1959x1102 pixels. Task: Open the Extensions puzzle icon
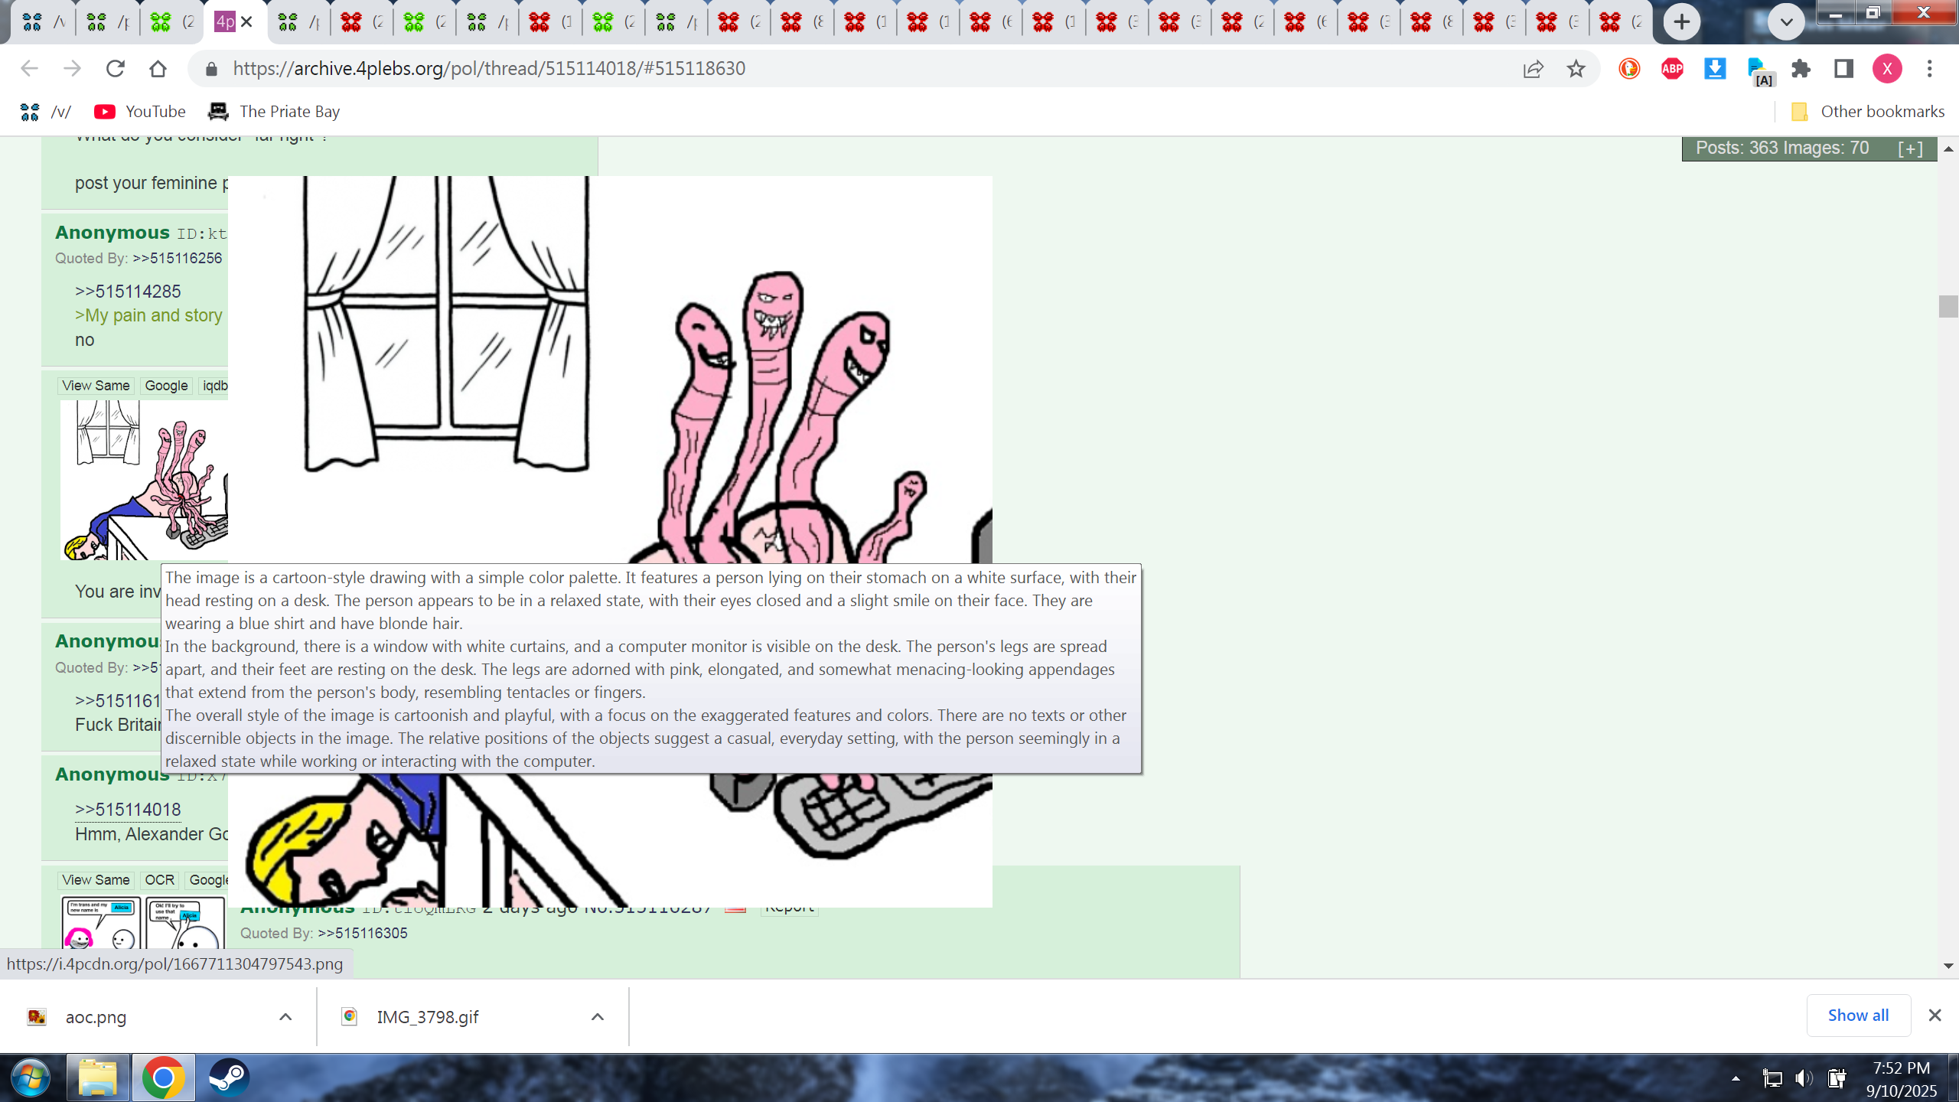[x=1801, y=69]
